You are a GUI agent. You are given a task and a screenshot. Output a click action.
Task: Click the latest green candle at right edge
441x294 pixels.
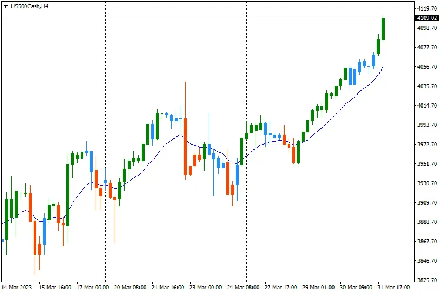click(383, 28)
